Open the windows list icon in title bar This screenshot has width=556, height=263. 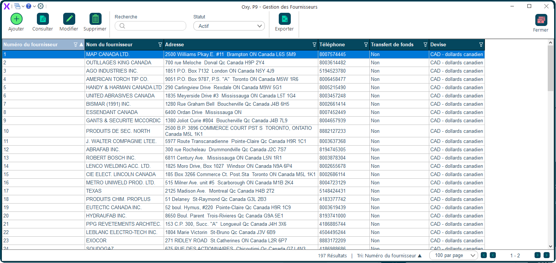pyautogui.click(x=17, y=6)
